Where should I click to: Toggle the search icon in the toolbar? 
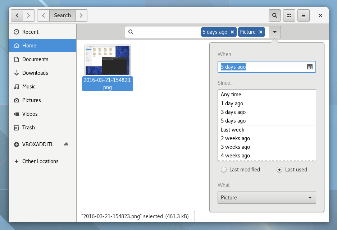point(274,15)
